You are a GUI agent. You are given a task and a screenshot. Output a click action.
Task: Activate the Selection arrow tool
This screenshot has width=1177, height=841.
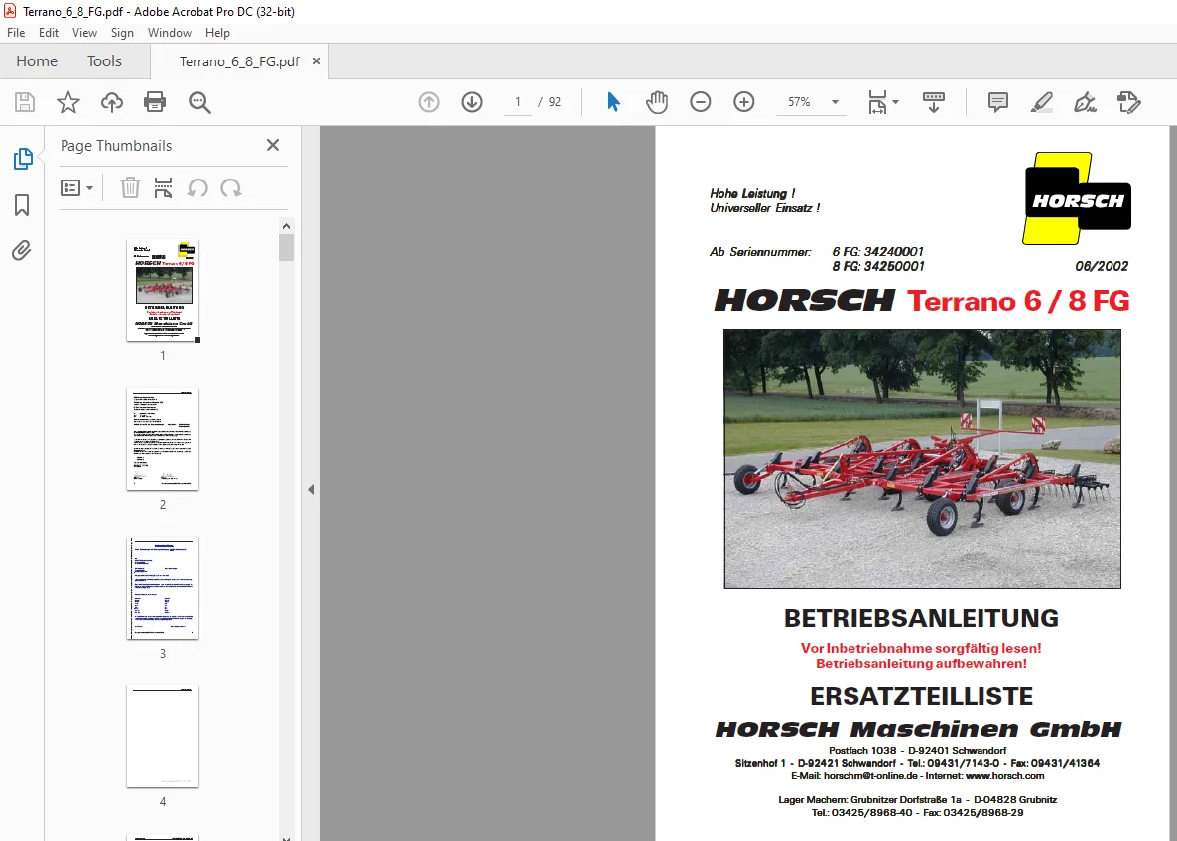(613, 102)
